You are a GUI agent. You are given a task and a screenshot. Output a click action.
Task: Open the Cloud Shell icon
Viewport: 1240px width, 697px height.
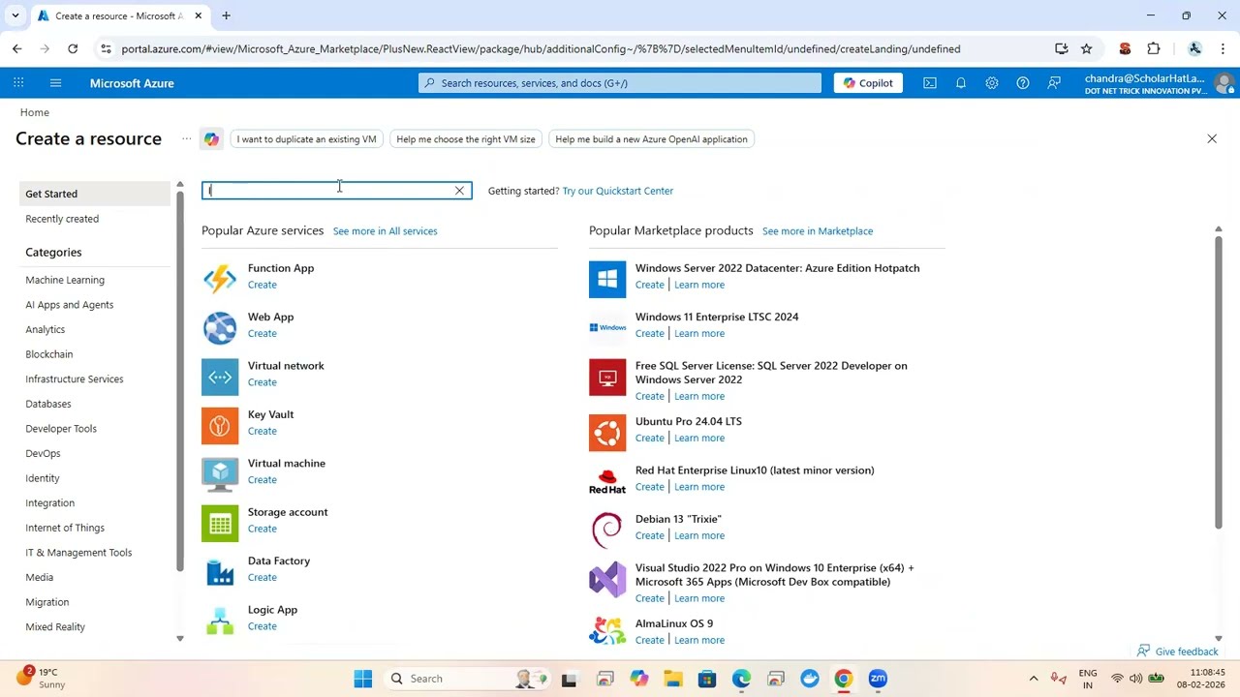click(x=930, y=83)
